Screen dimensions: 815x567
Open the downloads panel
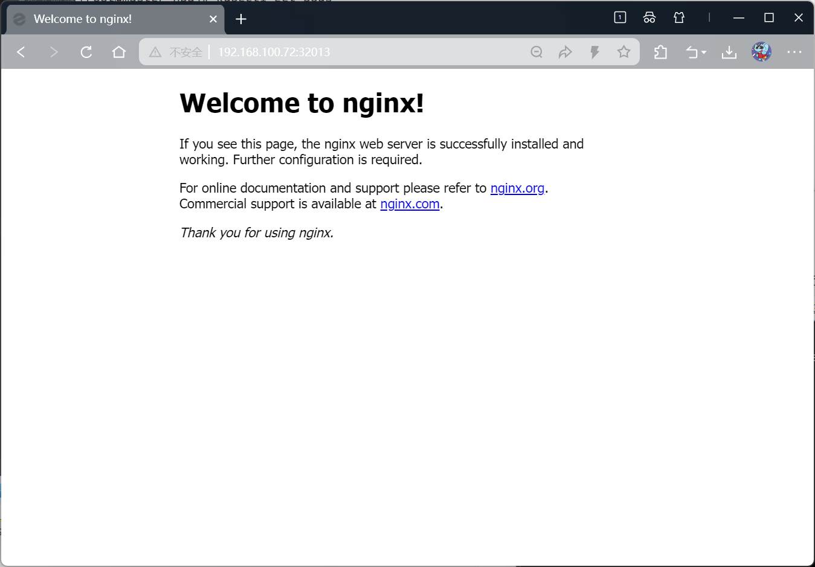tap(729, 53)
